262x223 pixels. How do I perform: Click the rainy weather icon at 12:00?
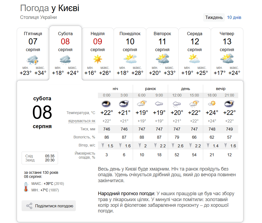(x=177, y=104)
